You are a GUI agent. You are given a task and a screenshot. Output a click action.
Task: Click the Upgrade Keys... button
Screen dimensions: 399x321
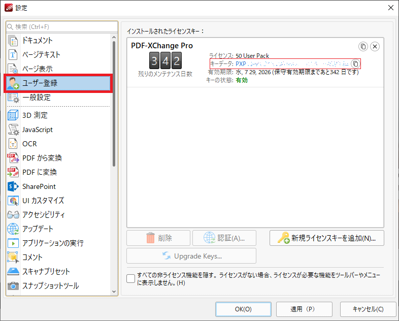coord(191,256)
